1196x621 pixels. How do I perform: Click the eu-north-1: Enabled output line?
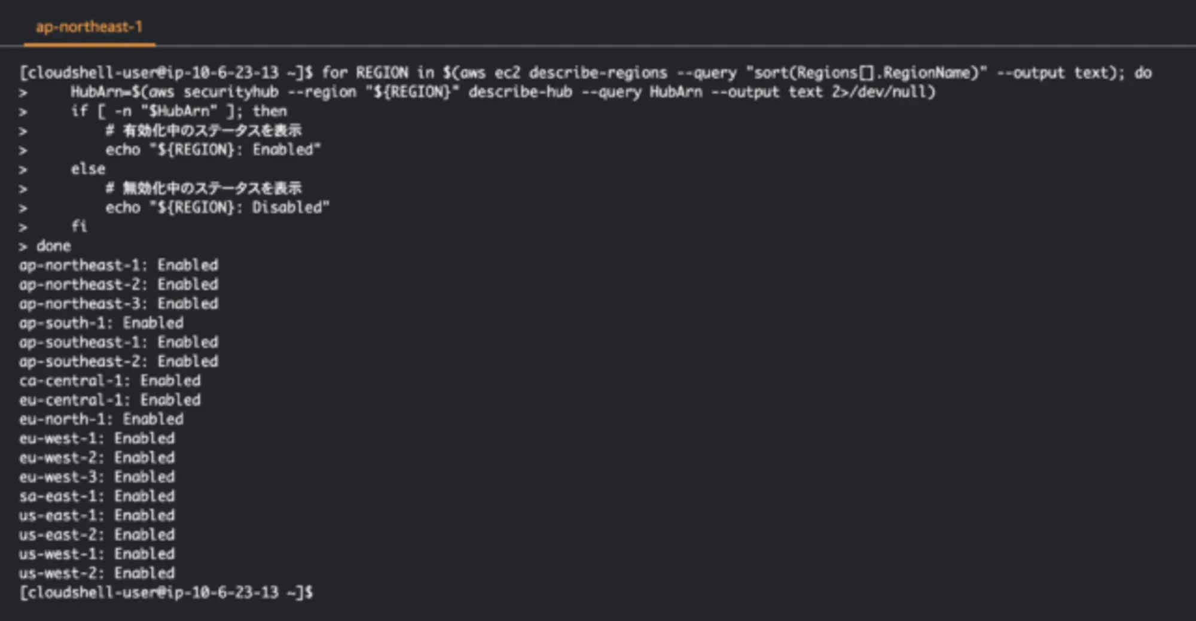(101, 419)
